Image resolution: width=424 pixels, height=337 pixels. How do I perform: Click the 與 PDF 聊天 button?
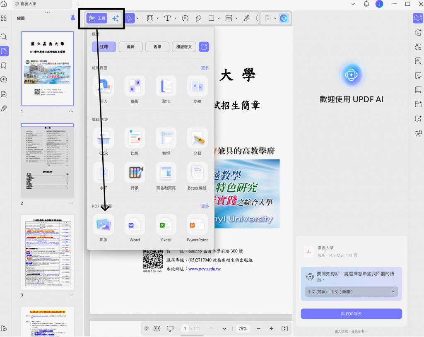[x=351, y=314]
